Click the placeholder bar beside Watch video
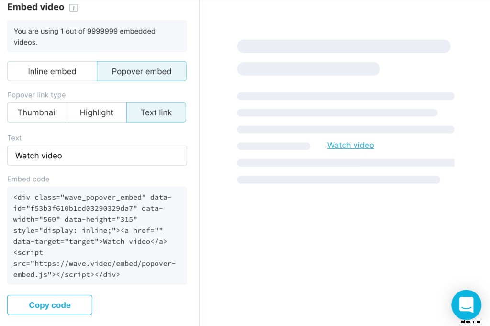 273,145
